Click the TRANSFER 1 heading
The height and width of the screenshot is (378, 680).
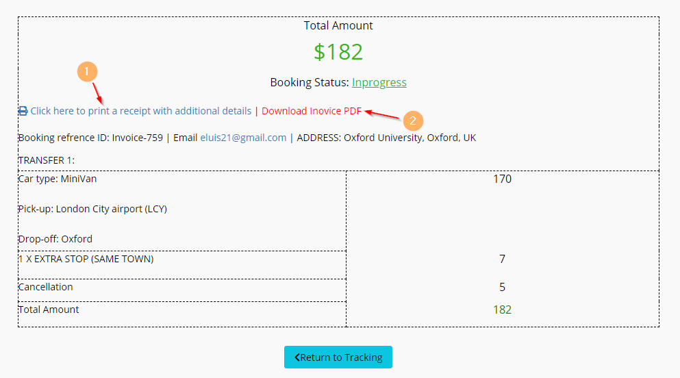[46, 160]
